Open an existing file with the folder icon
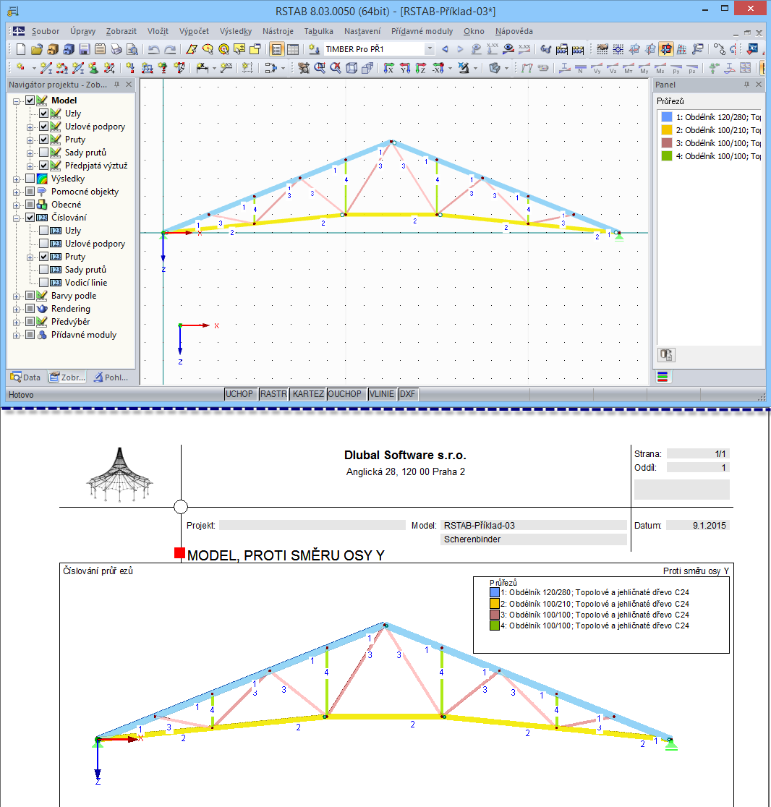Screen dimensions: 771x807 pos(37,49)
